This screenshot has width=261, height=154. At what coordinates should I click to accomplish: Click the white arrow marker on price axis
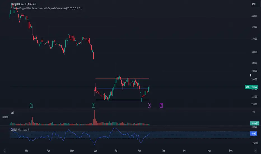click(251, 75)
